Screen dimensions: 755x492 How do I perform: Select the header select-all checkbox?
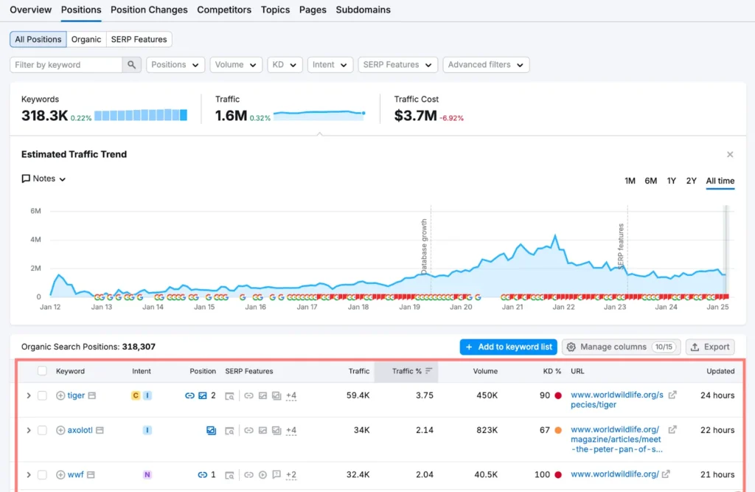(42, 371)
